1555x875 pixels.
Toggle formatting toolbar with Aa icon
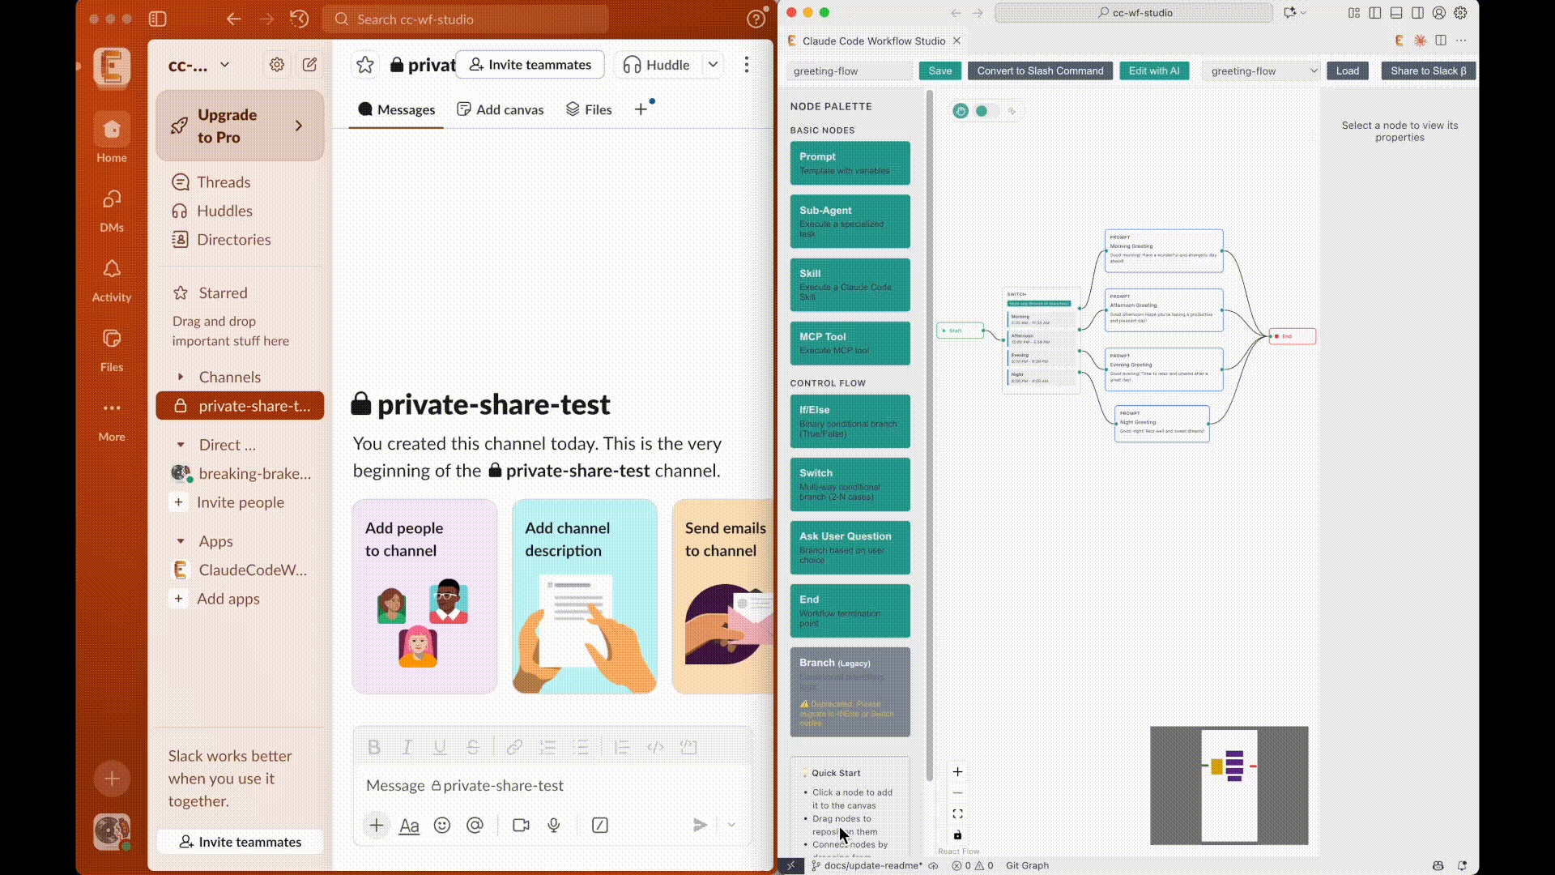coord(409,825)
